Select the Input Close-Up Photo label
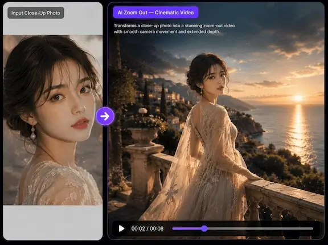Viewport: 328px width, 245px height. pyautogui.click(x=36, y=13)
